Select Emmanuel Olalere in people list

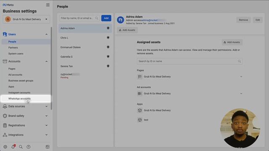click(x=85, y=47)
